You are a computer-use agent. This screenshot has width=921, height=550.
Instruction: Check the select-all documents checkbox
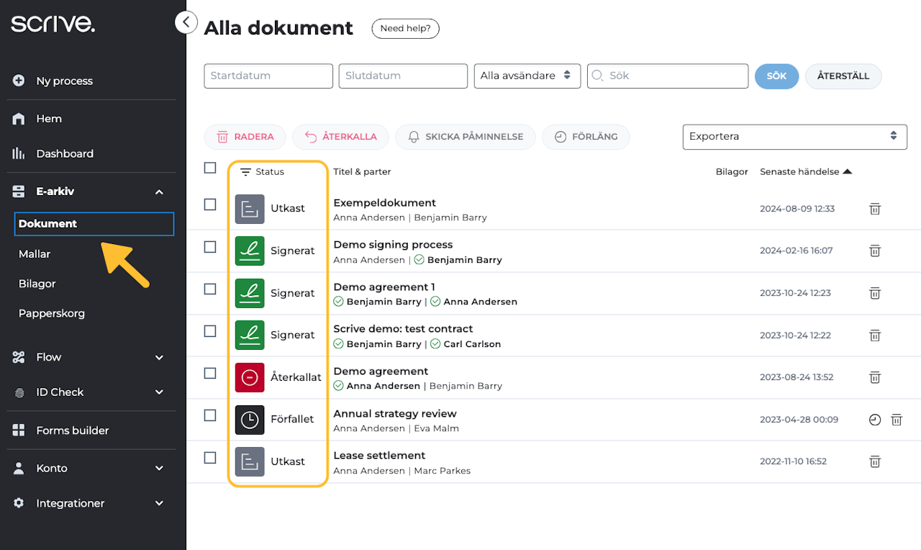pos(210,168)
